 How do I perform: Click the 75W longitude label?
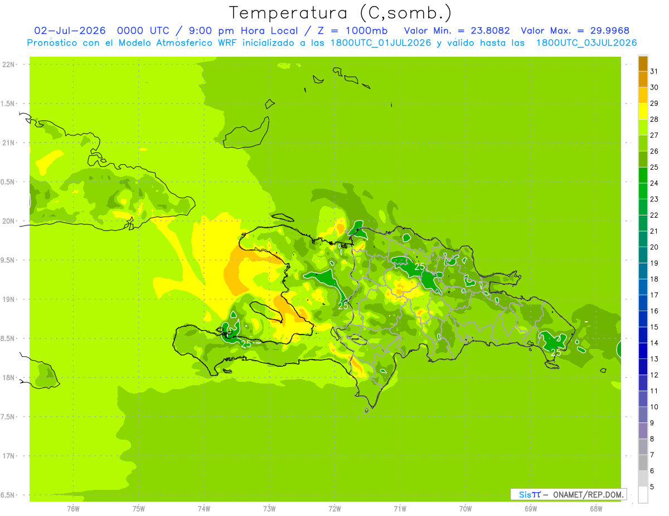[139, 508]
